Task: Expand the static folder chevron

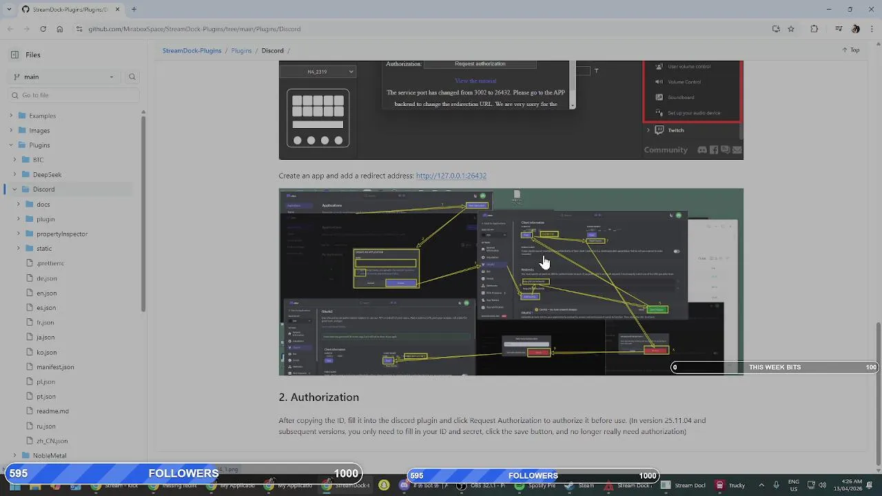Action: coord(19,249)
